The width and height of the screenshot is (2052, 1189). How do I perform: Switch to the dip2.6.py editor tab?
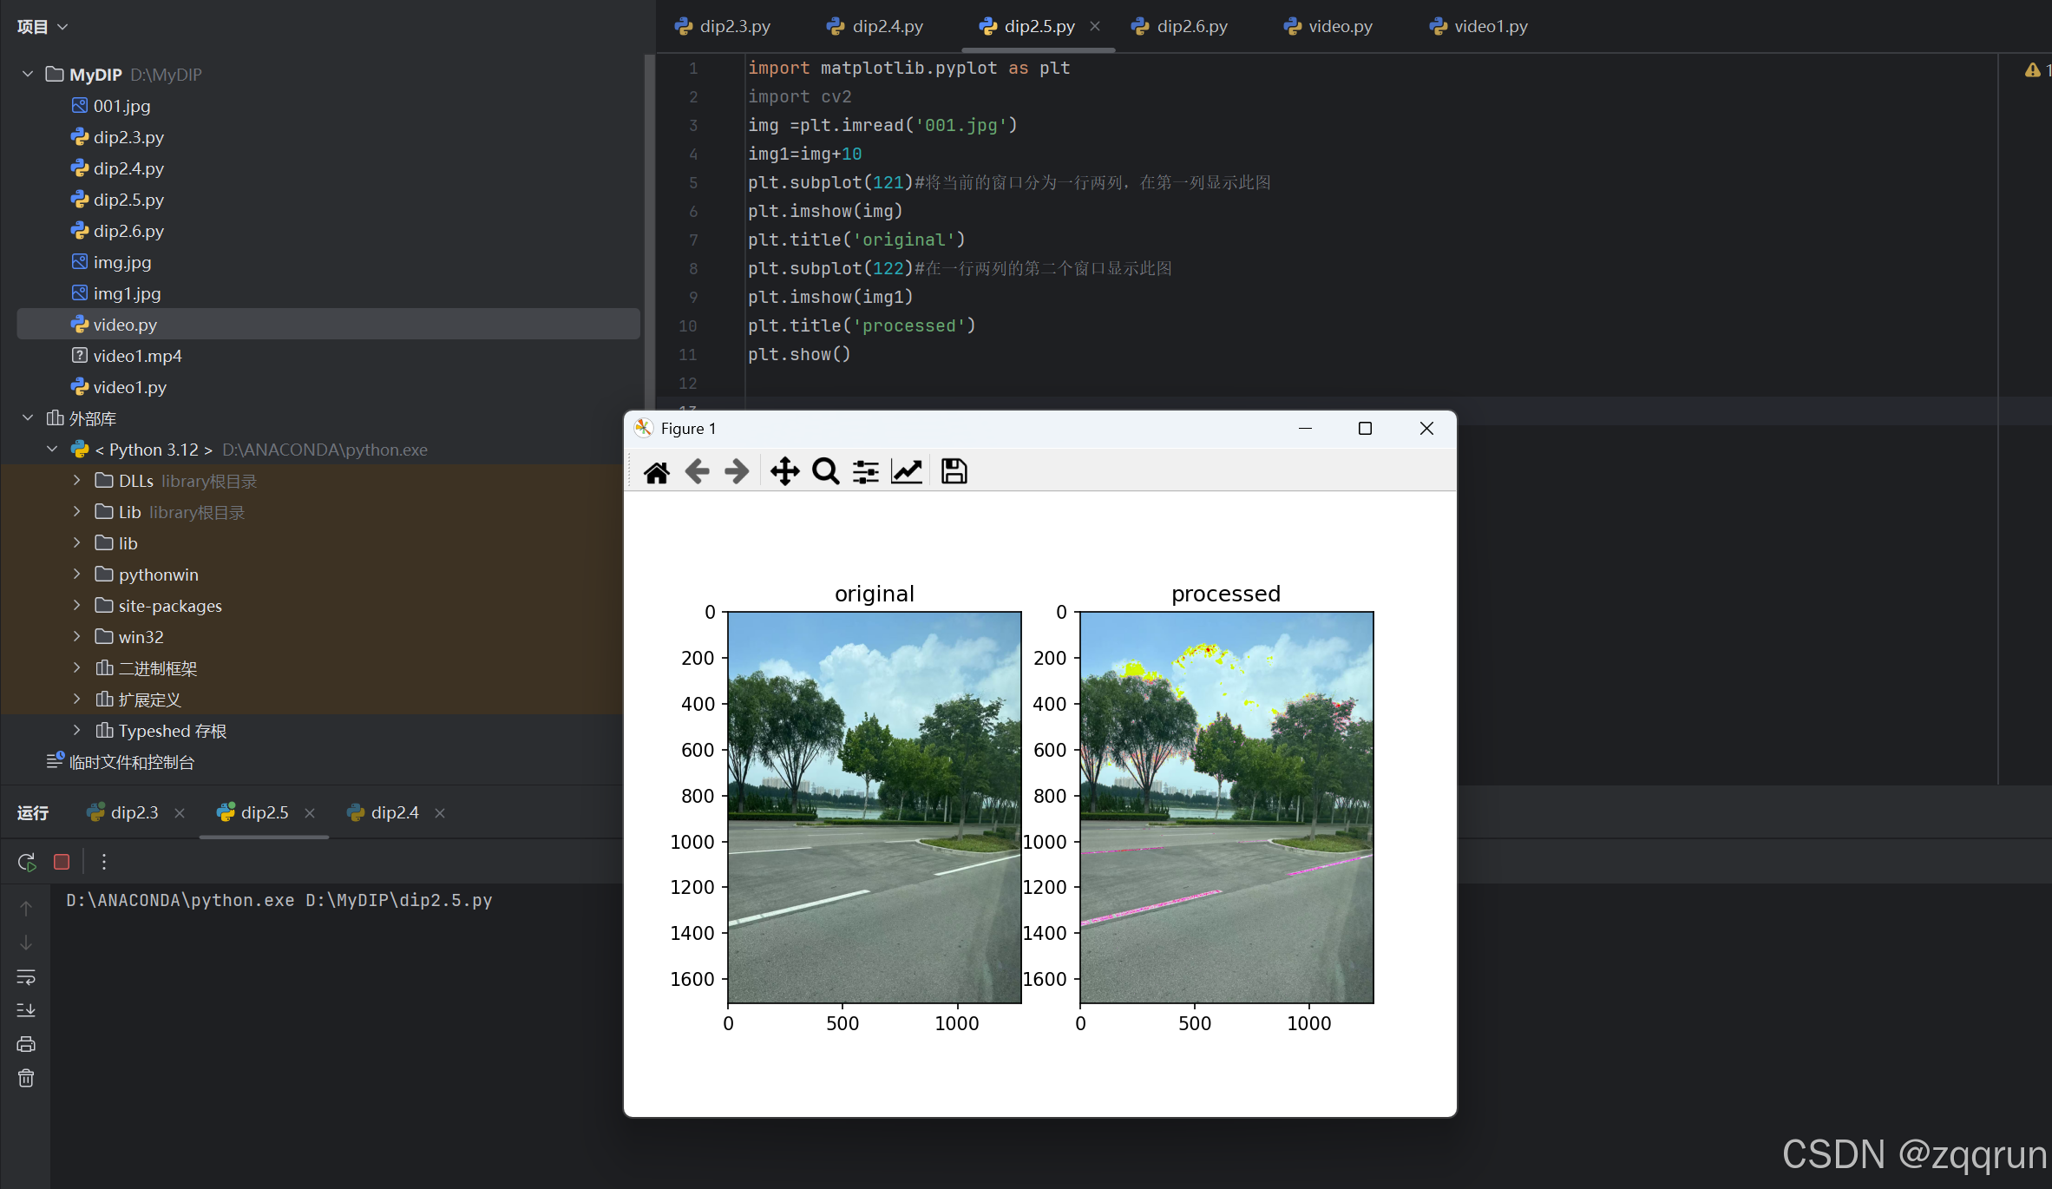pyautogui.click(x=1190, y=27)
